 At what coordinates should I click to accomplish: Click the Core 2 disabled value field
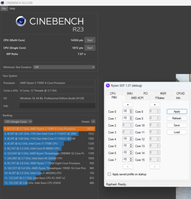tap(127, 125)
